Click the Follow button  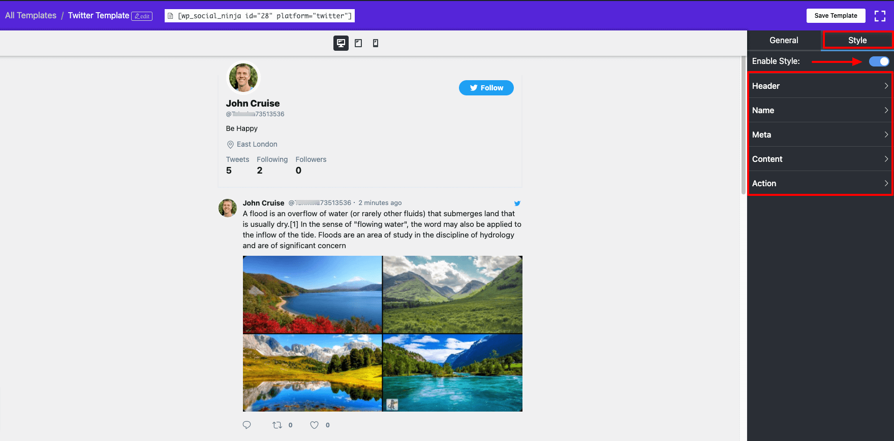(x=486, y=88)
